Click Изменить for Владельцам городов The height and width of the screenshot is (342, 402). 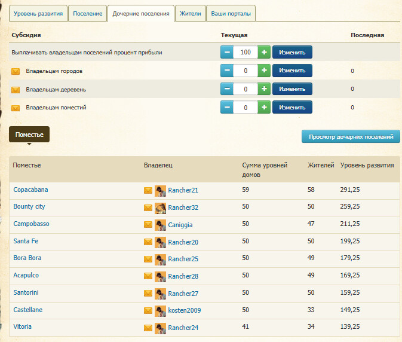coord(292,71)
